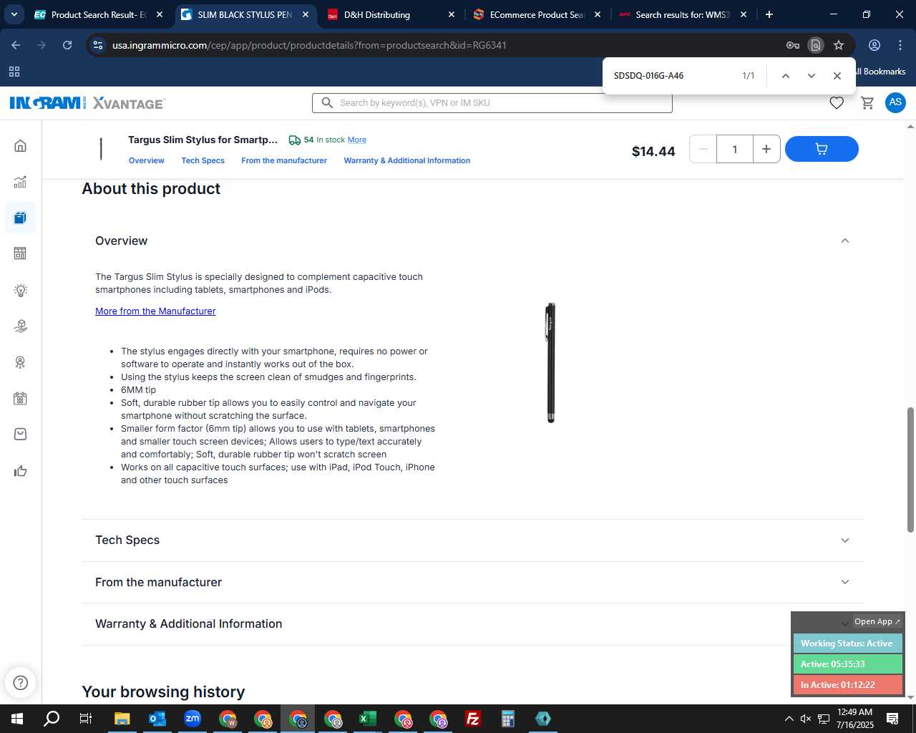Open the shopping cart icon in header
Image resolution: width=916 pixels, height=733 pixels.
pos(867,103)
